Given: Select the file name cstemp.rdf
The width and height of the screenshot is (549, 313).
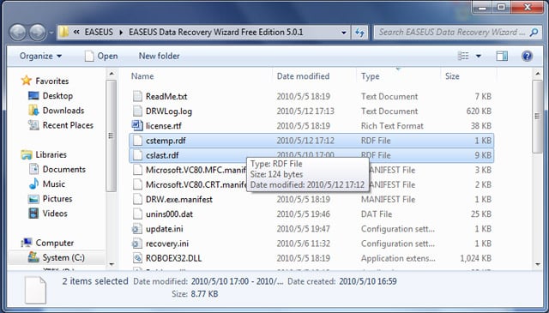Looking at the screenshot, I should pos(166,141).
